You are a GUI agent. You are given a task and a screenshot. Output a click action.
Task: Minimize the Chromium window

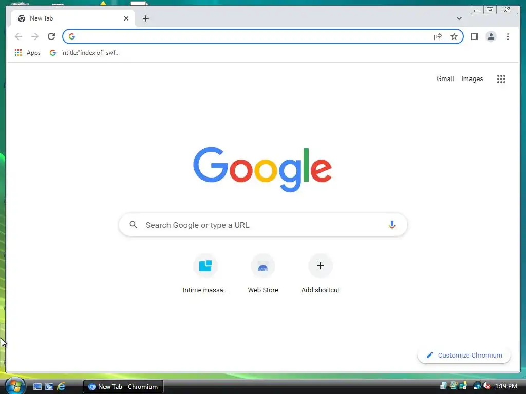click(x=477, y=10)
